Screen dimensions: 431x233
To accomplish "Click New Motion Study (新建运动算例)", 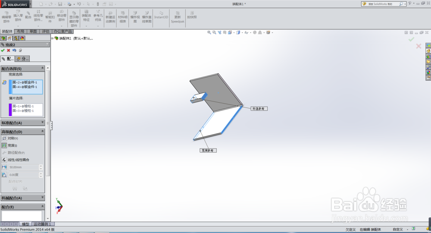I will coord(110,17).
